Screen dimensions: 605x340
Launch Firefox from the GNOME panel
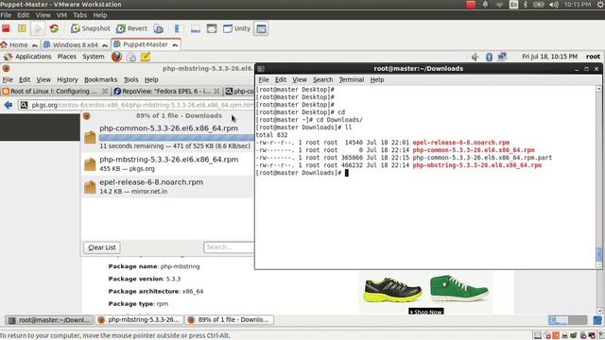116,57
